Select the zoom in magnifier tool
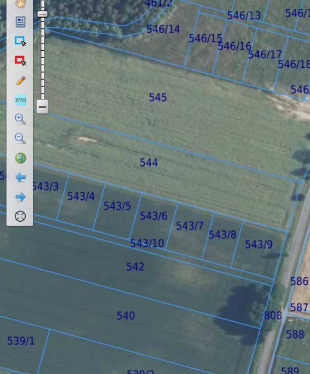 pos(20,119)
